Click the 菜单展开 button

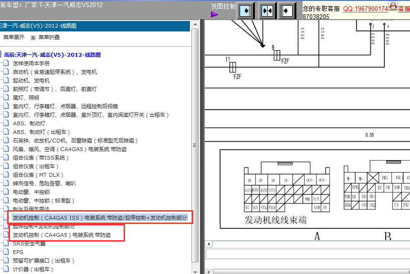(13, 37)
